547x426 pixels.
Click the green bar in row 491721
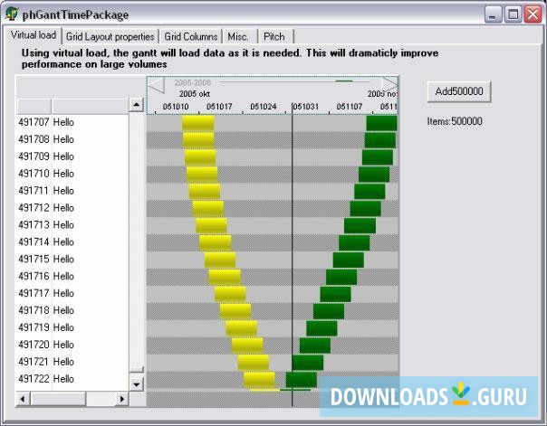pyautogui.click(x=308, y=363)
